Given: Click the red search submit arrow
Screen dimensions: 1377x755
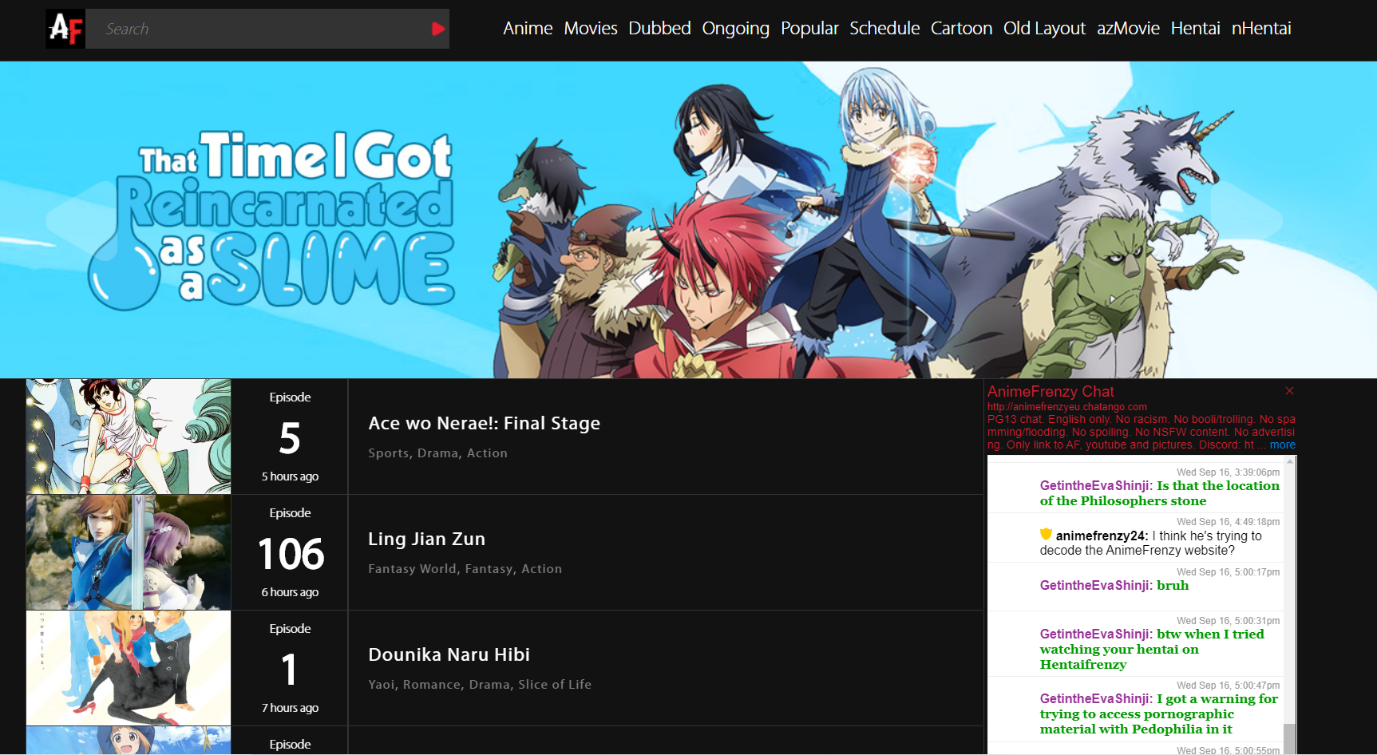Looking at the screenshot, I should (x=437, y=29).
